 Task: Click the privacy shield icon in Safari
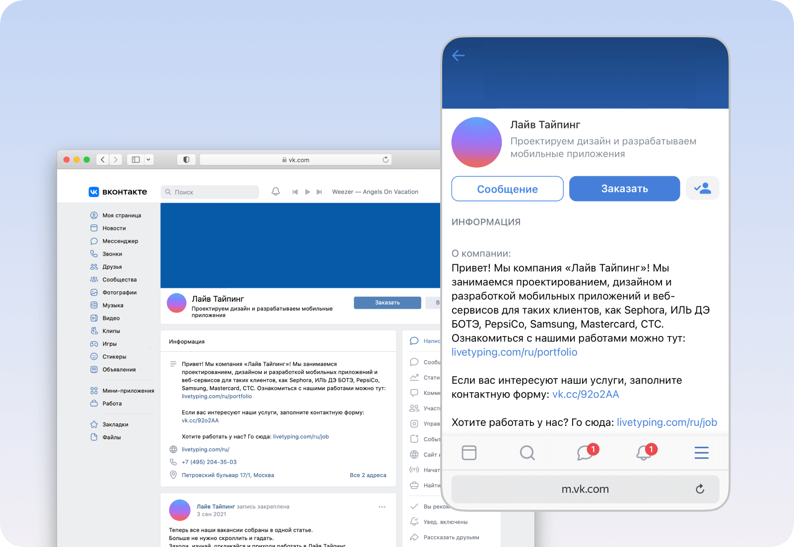click(186, 159)
